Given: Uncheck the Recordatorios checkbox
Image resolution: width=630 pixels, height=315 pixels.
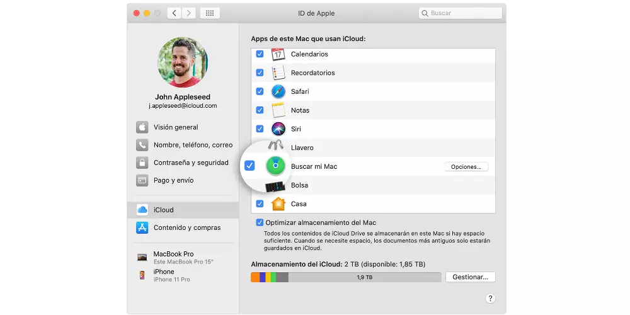Looking at the screenshot, I should [260, 72].
